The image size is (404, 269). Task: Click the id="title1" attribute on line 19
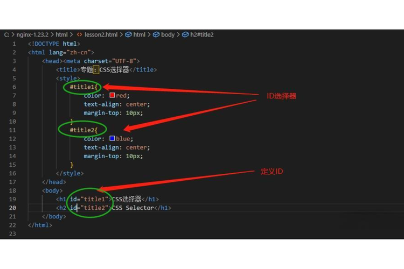(90, 199)
